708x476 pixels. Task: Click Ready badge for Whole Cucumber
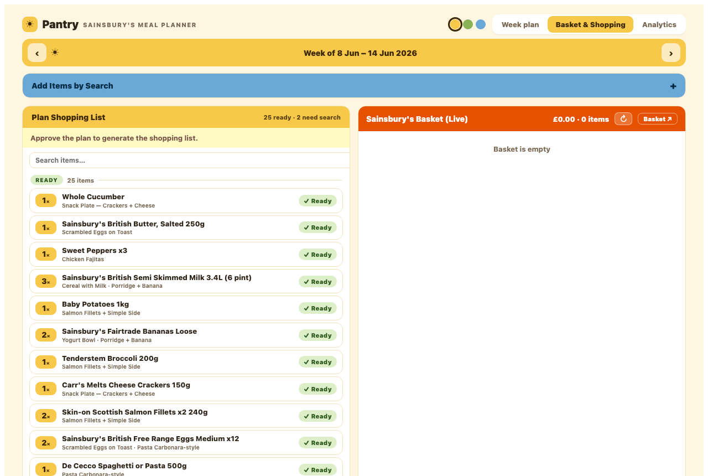tap(318, 201)
